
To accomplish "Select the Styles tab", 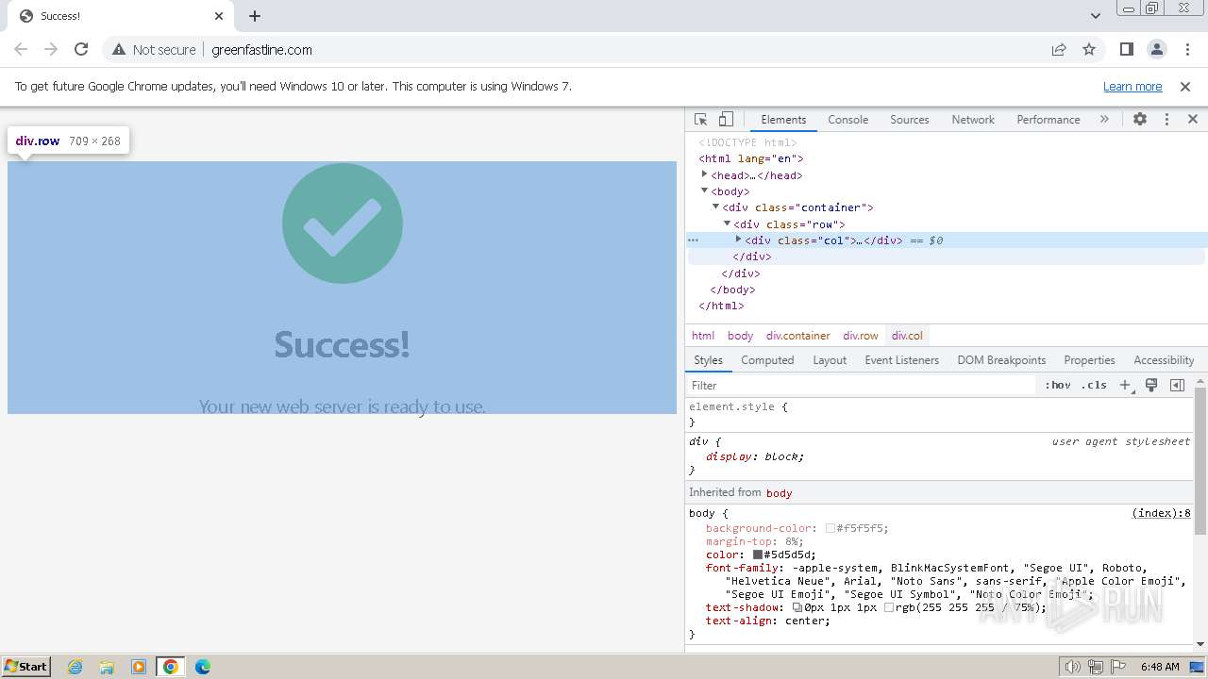I will click(708, 360).
